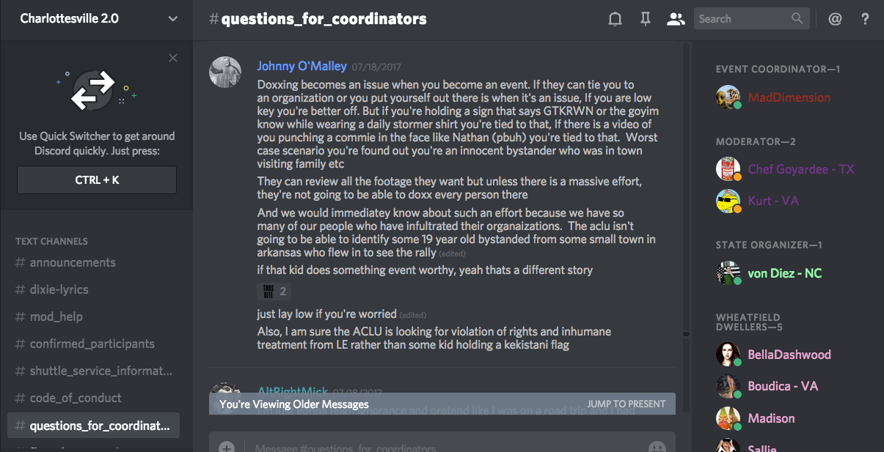884x452 pixels.
Task: Close the Quick Switcher tip
Action: 173,58
